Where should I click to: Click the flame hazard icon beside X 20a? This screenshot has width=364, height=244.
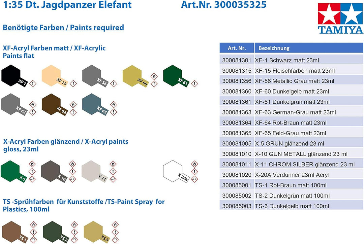(x=194, y=164)
